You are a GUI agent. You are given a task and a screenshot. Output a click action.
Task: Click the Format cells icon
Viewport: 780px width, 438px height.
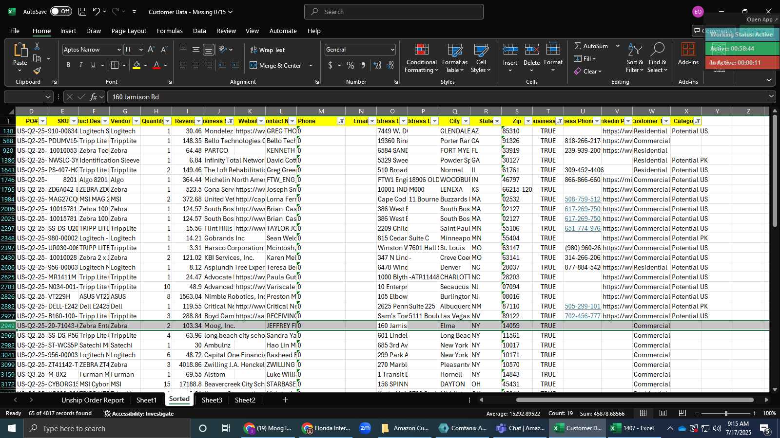coord(553,49)
